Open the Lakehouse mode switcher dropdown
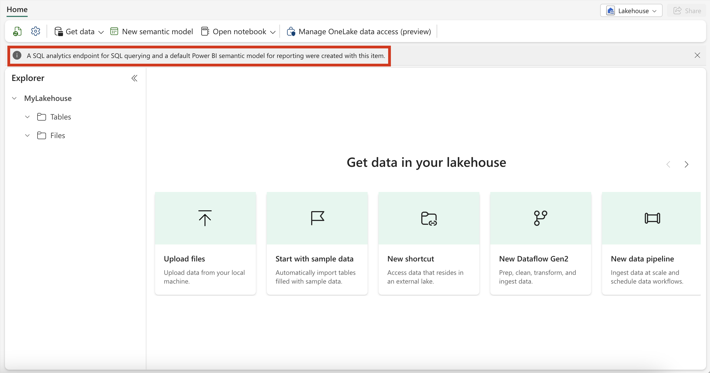Screen dimensions: 710x373 tap(631, 11)
